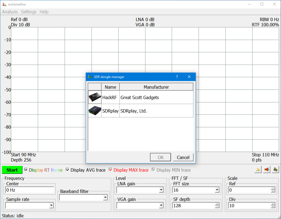The height and width of the screenshot is (219, 281).
Task: Open the LNA gain dropdown
Action: [x=161, y=190]
